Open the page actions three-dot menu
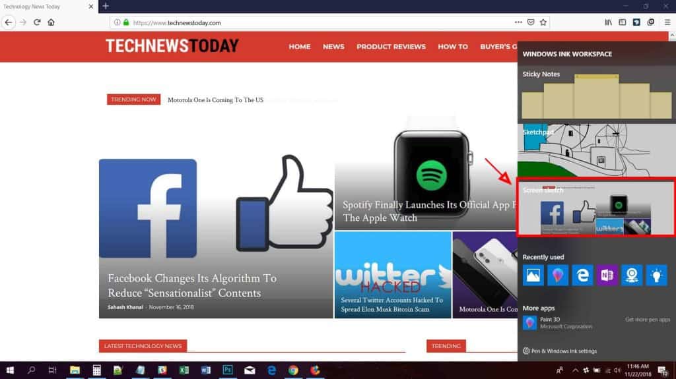This screenshot has width=676, height=379. (518, 22)
